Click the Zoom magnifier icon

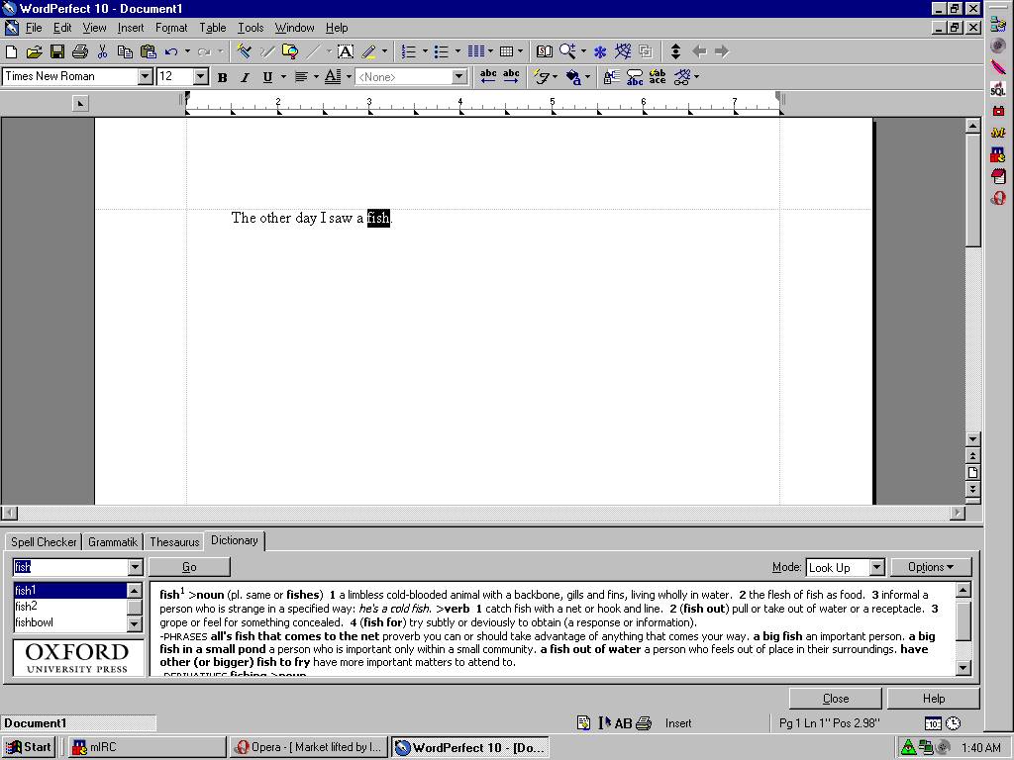[567, 51]
